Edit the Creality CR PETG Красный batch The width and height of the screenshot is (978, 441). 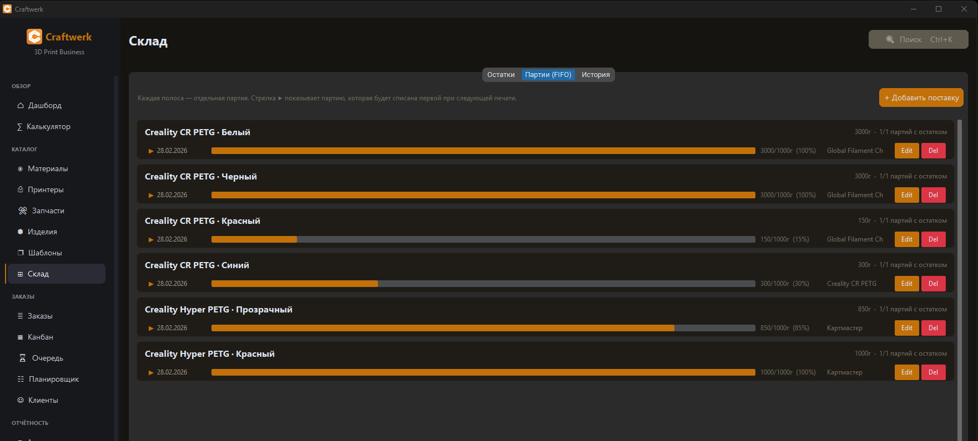[906, 239]
